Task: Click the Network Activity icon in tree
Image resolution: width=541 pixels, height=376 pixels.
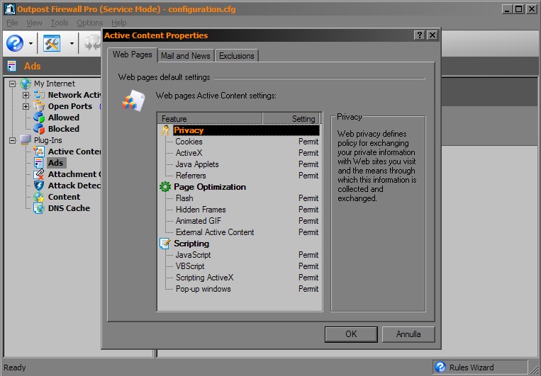Action: point(39,95)
